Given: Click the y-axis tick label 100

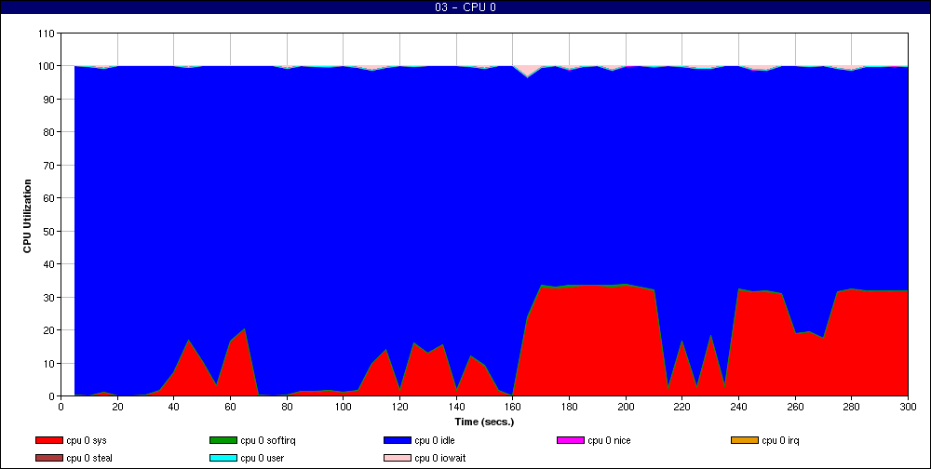Looking at the screenshot, I should tap(47, 66).
